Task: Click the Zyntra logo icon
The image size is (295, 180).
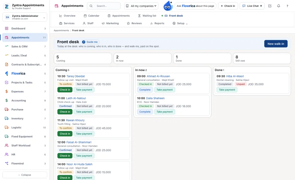Action: [x=7, y=6]
